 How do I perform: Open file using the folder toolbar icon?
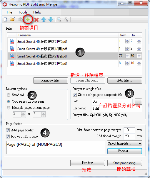pyautogui.click(x=12, y=19)
